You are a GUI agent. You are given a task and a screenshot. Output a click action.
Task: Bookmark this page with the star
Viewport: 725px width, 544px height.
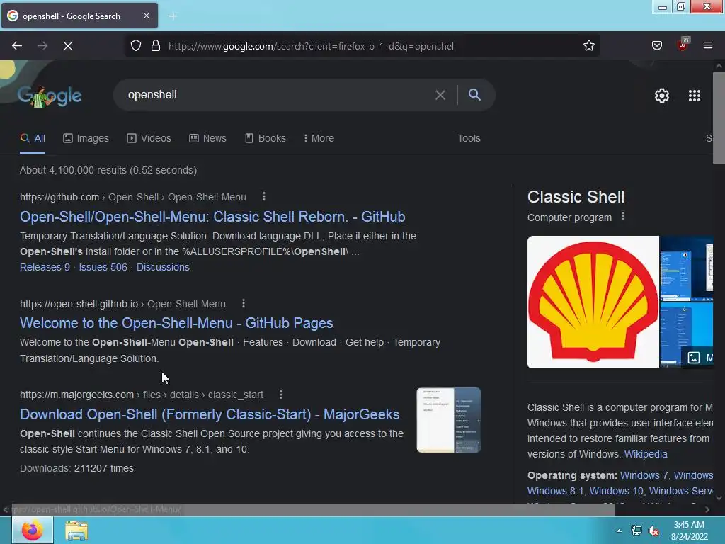[588, 46]
